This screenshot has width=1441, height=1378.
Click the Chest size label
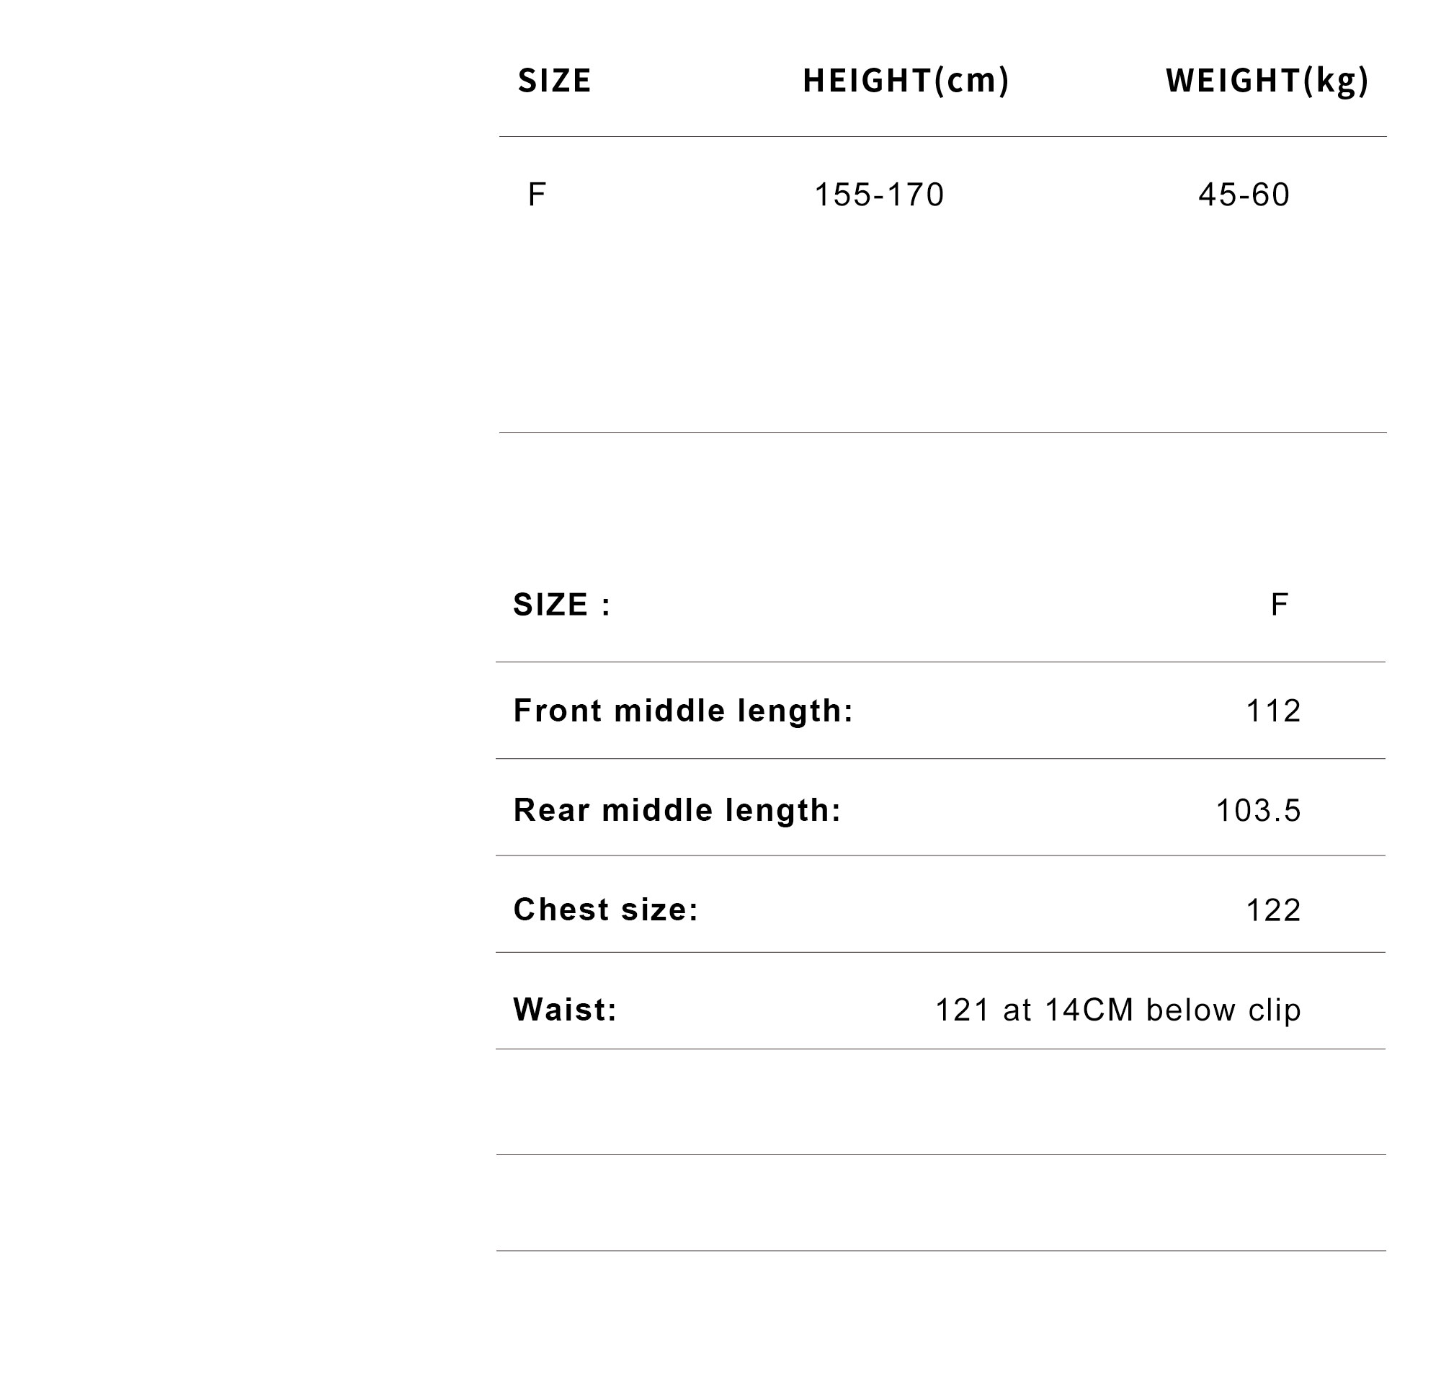click(606, 910)
